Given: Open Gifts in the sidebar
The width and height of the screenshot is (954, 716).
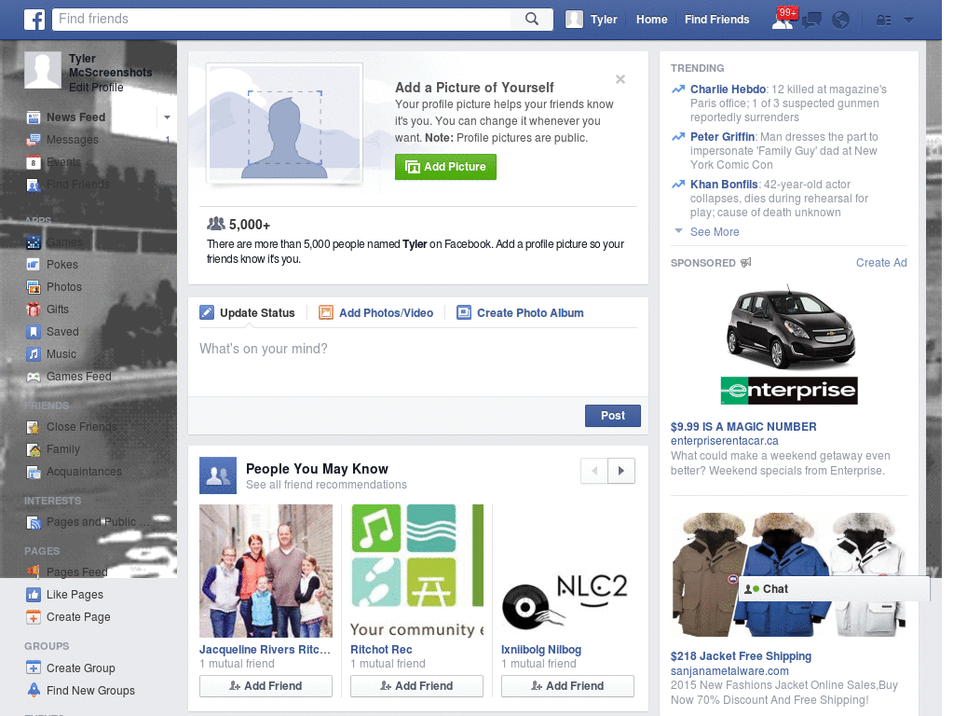Looking at the screenshot, I should coord(58,310).
